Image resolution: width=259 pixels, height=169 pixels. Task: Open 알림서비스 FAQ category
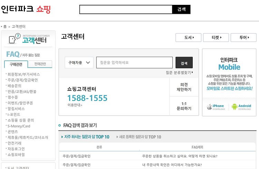pyautogui.click(x=16, y=109)
